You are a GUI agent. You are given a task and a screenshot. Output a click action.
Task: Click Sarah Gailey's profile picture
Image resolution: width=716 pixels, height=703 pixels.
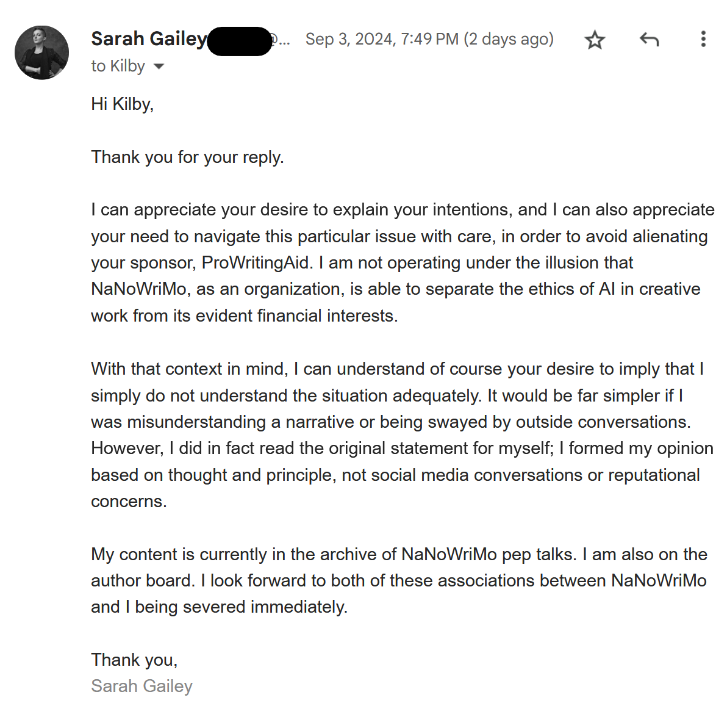coord(41,53)
